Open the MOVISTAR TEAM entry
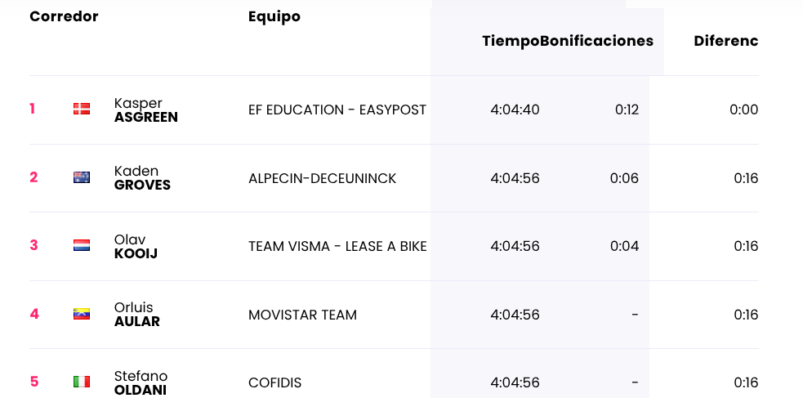The image size is (803, 398). point(303,315)
